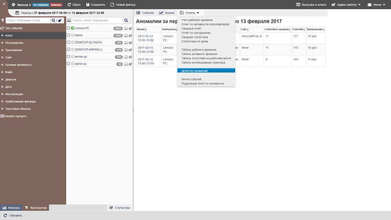Click the Сохранить button

click(95, 5)
